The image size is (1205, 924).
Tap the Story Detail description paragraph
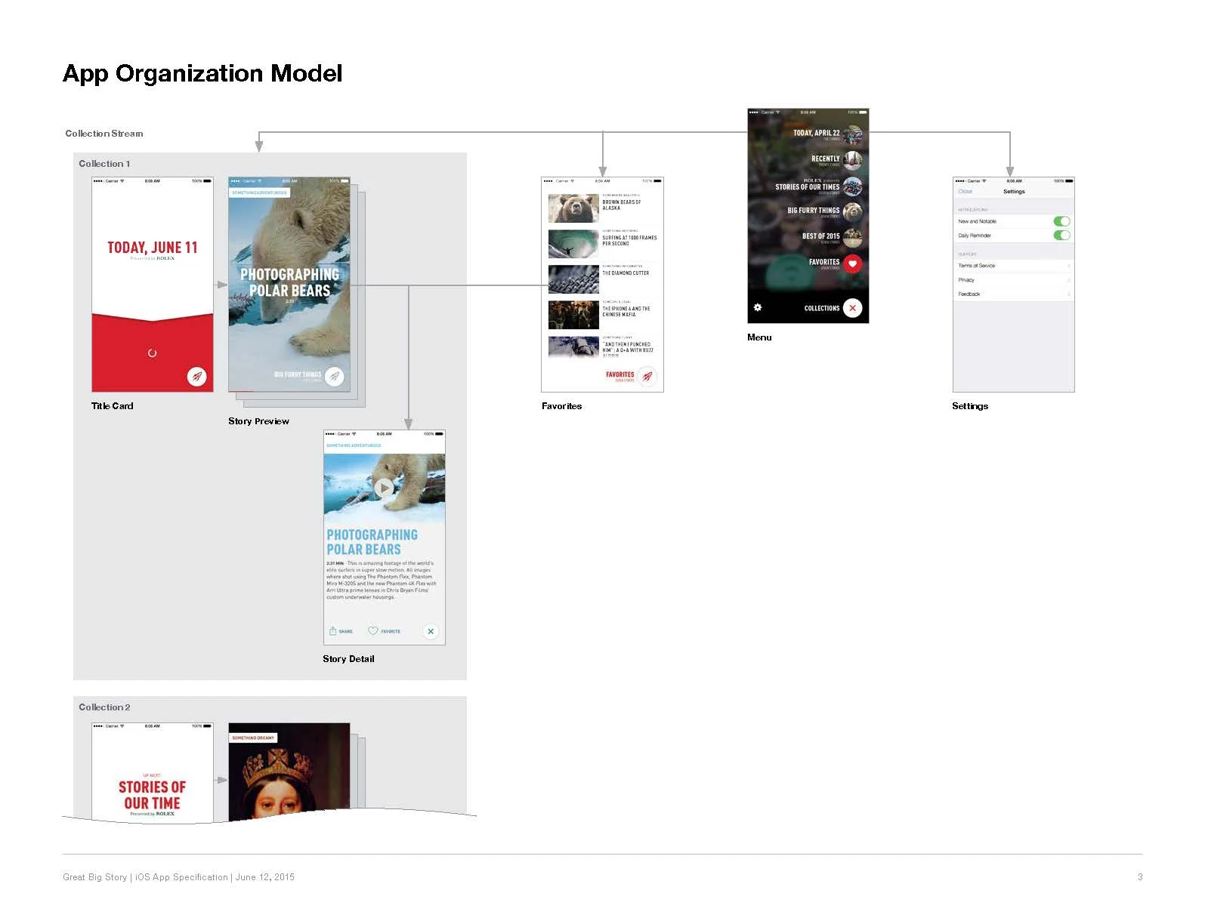coord(382,580)
